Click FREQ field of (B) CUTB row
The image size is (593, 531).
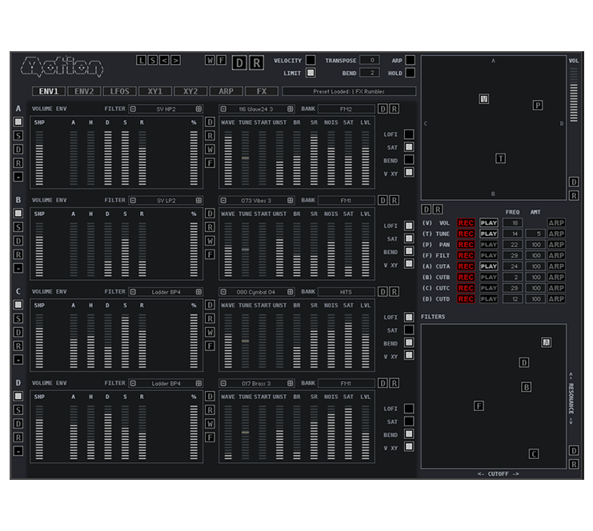click(512, 277)
